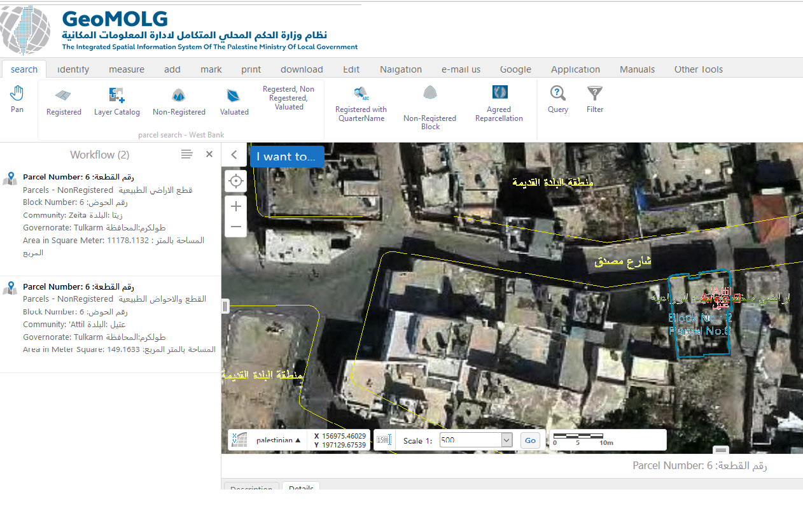The height and width of the screenshot is (506, 803).
Task: Click the Go scale button
Action: (x=529, y=440)
